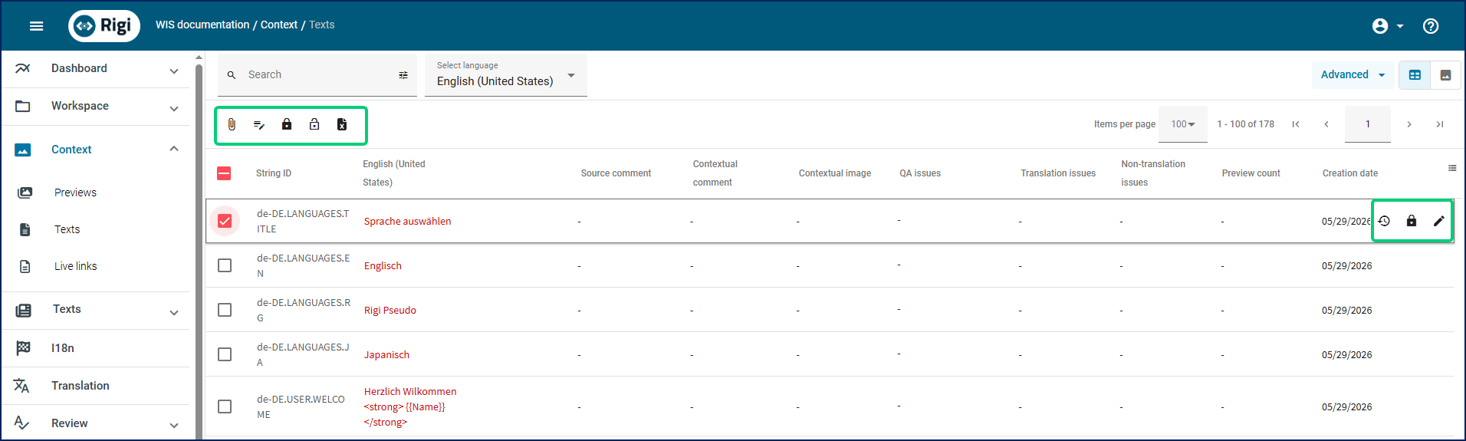This screenshot has width=1466, height=441.
Task: Open the Advanced dropdown
Action: click(1353, 75)
